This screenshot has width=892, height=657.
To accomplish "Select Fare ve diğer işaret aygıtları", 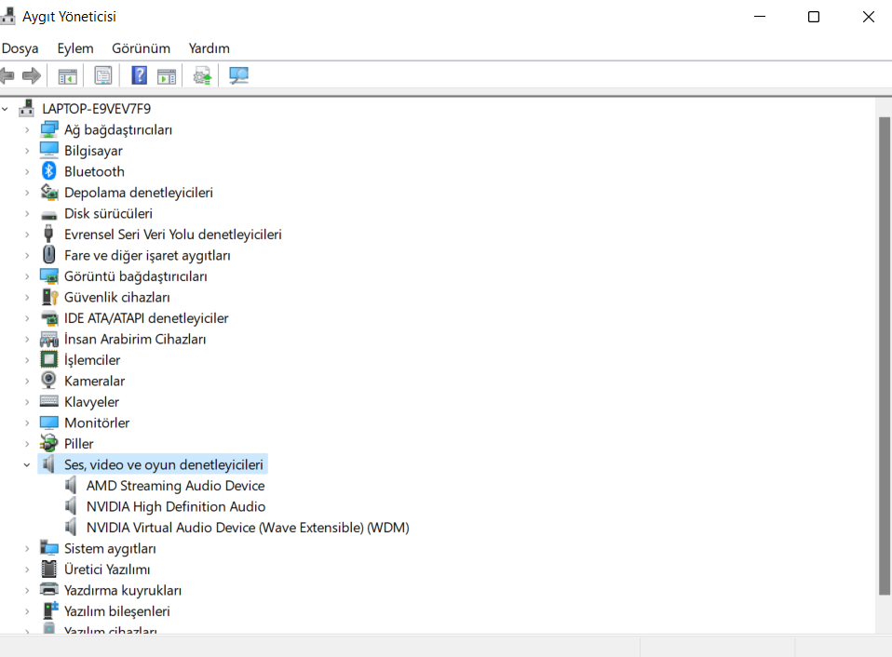I will [x=147, y=255].
